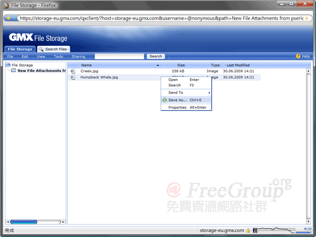Click the magnifier icon on Search Files tab

pyautogui.click(x=41, y=49)
